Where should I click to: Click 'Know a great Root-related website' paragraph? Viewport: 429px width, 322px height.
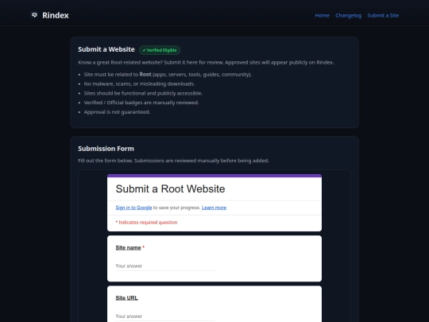tap(206, 63)
